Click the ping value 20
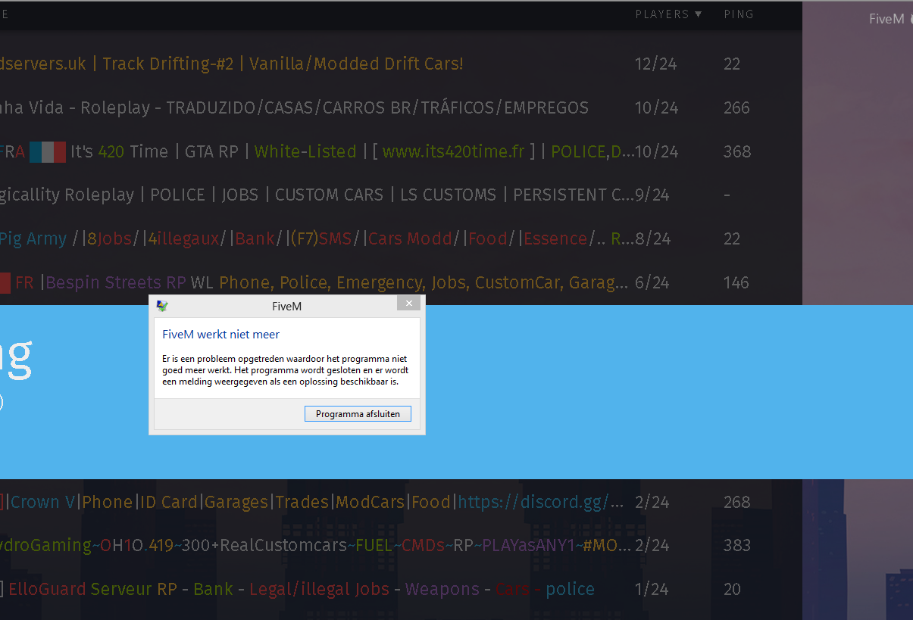This screenshot has width=913, height=620. pos(732,589)
